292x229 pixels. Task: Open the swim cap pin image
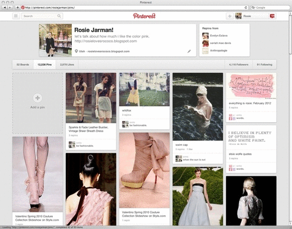point(198,107)
